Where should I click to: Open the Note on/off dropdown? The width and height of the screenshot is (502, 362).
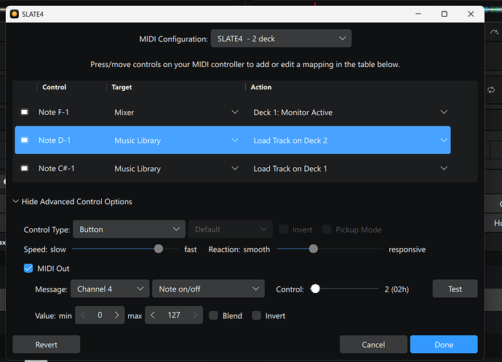coord(207,289)
